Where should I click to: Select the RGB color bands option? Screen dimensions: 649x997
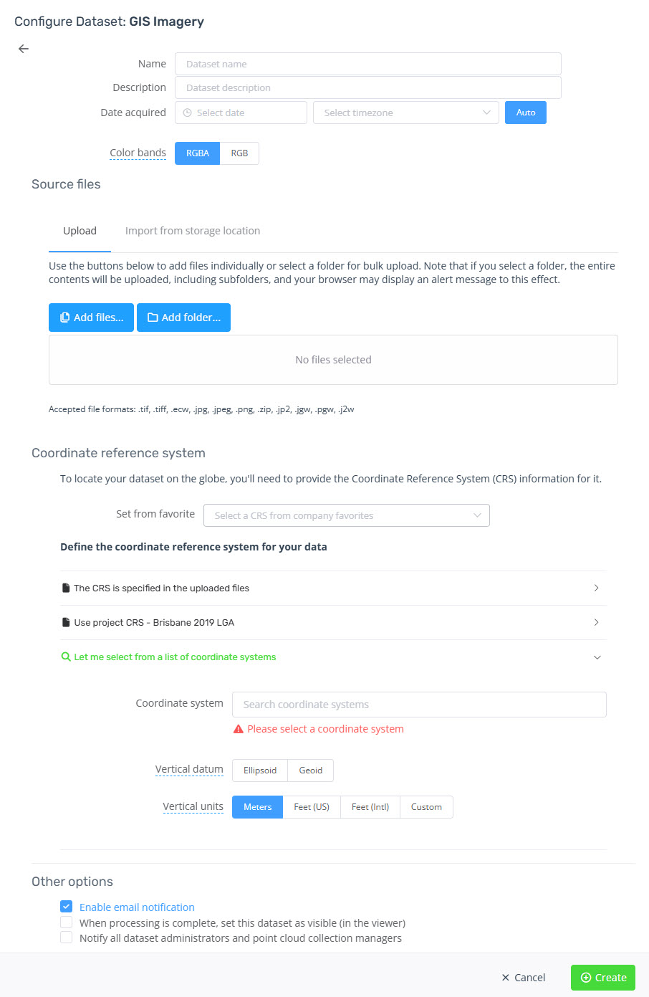tap(239, 153)
